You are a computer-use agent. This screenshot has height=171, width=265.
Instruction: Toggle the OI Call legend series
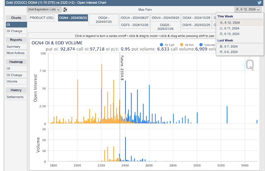point(167,45)
